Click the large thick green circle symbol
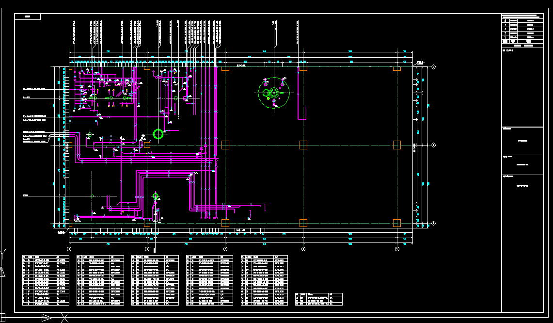Screen dimensions: 553x323 [x=158, y=134]
